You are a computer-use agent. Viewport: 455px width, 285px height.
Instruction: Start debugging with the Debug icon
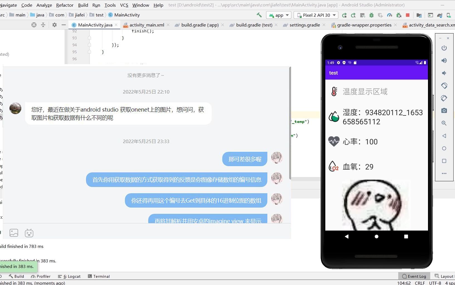point(372,15)
